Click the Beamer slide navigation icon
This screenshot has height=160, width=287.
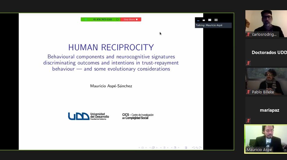pos(142,148)
